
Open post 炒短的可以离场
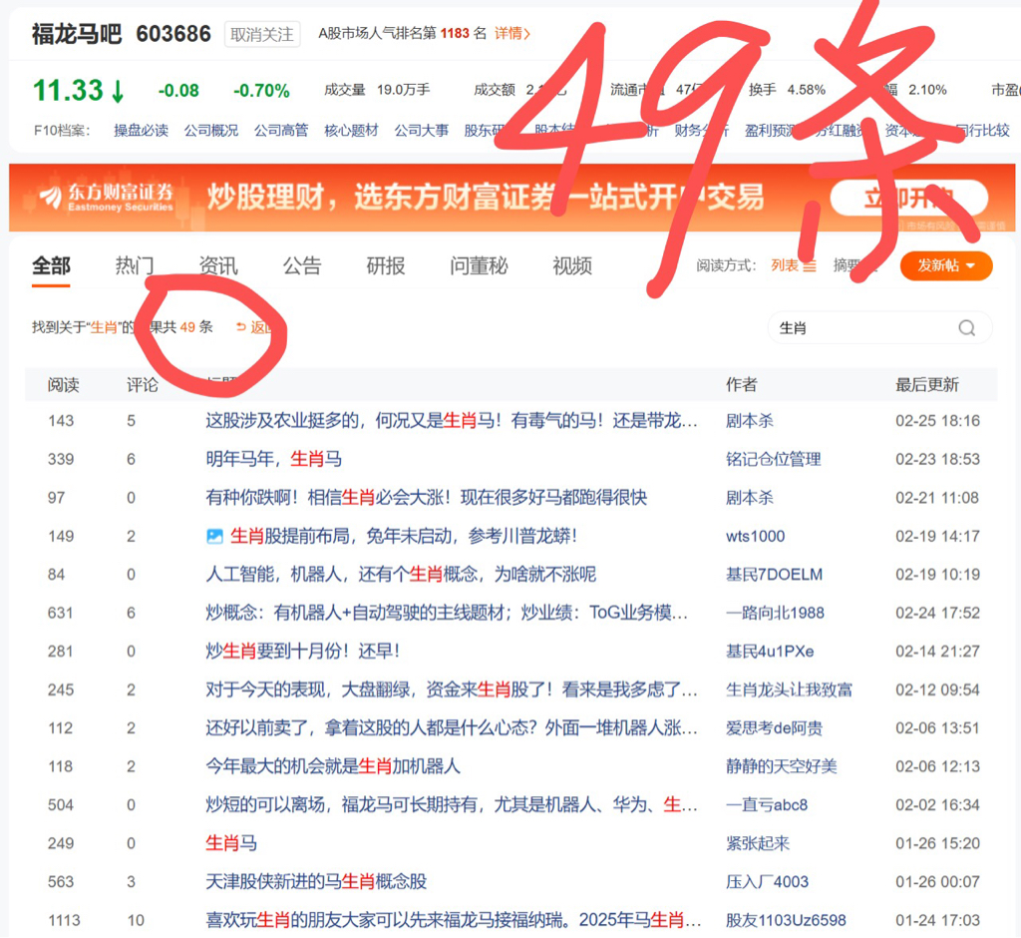[x=452, y=805]
